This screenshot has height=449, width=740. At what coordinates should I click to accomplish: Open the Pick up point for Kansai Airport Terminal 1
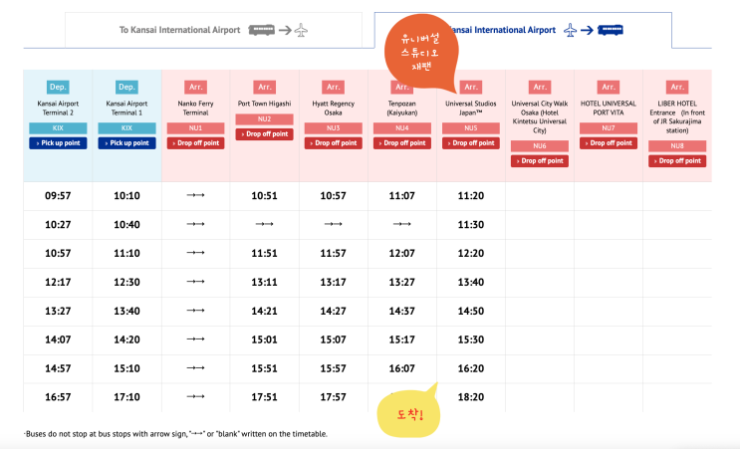coord(126,143)
